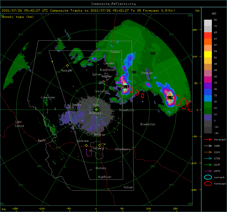Click the yellow radar-site diamond at Olds
The image size is (227, 212).
click(96, 110)
